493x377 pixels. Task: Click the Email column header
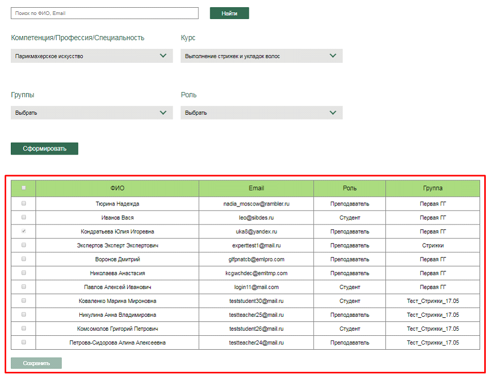(256, 188)
